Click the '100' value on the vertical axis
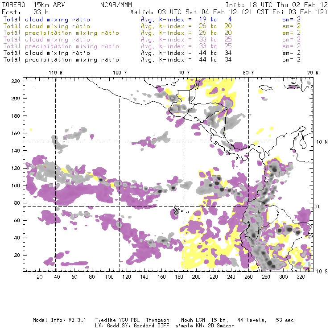This screenshot has height=330, width=330. click(x=16, y=186)
